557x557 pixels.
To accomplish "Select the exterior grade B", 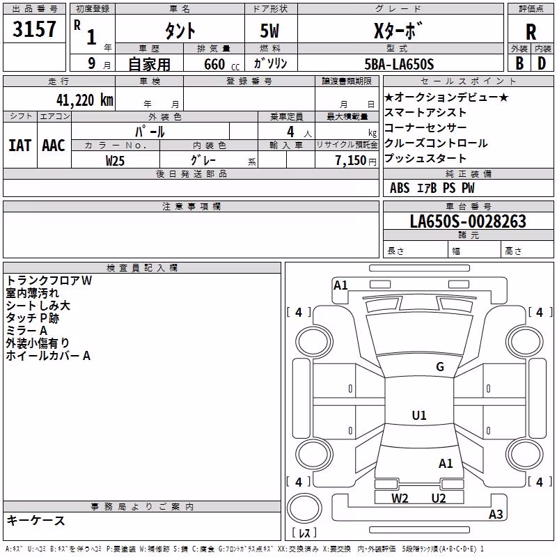I will click(519, 63).
